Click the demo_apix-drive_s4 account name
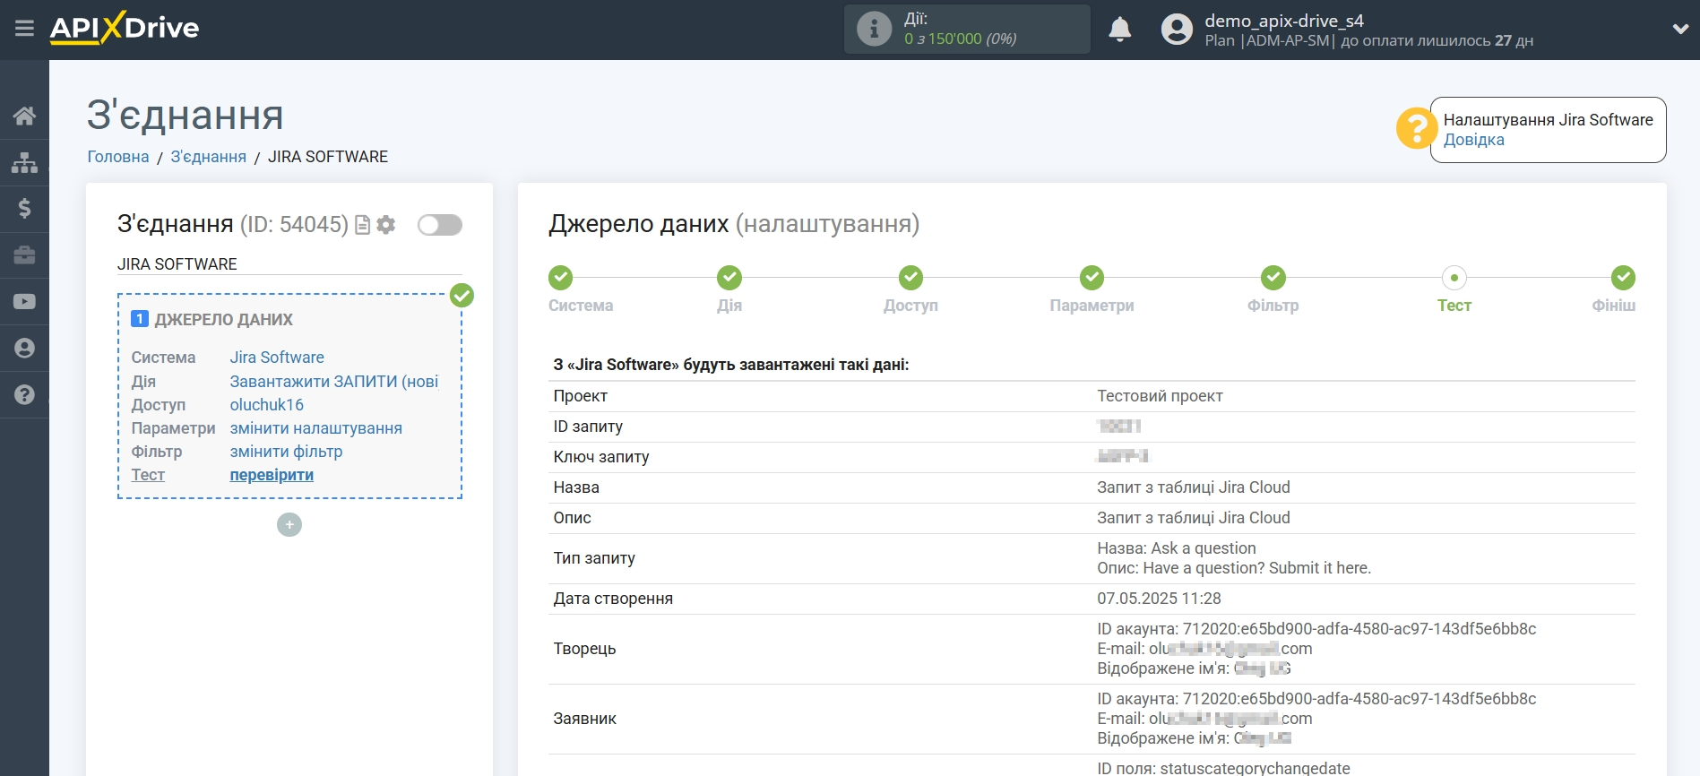1700x776 pixels. [1283, 21]
